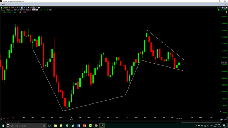Click the XGLD symbol field
The image size is (228, 128).
[x=6, y=7]
